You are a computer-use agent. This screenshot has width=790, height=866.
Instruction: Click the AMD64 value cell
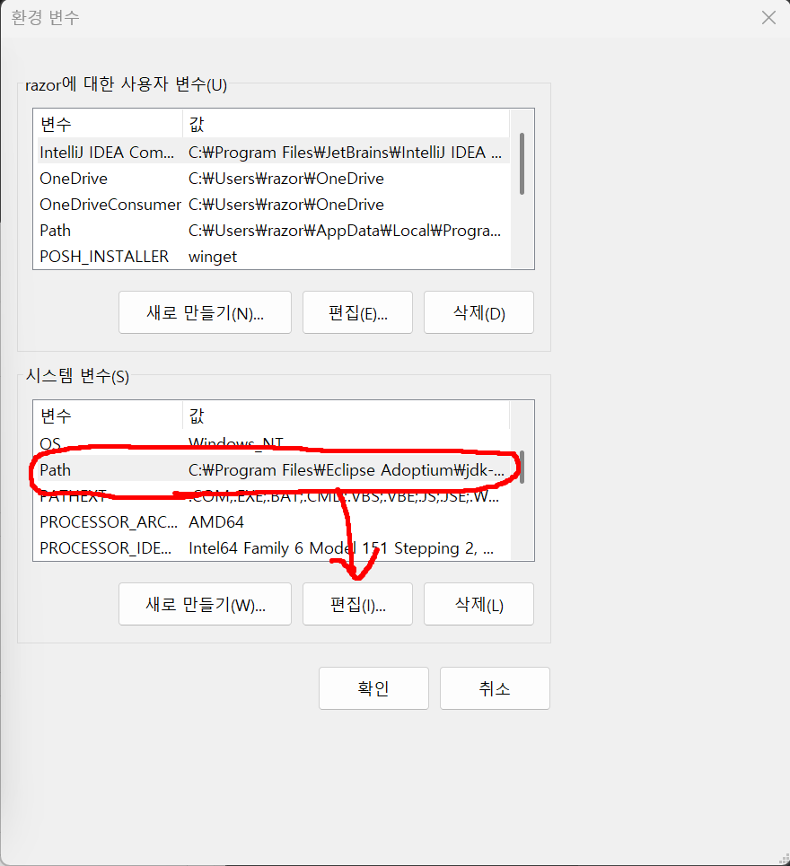216,522
